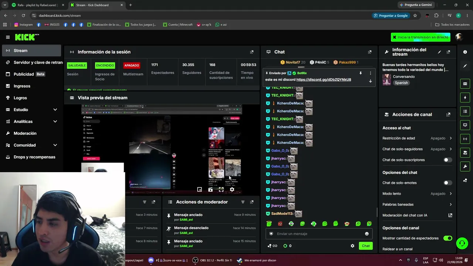473x266 pixels.
Task: Bookmark this page with the star icon
Action: pos(415,16)
